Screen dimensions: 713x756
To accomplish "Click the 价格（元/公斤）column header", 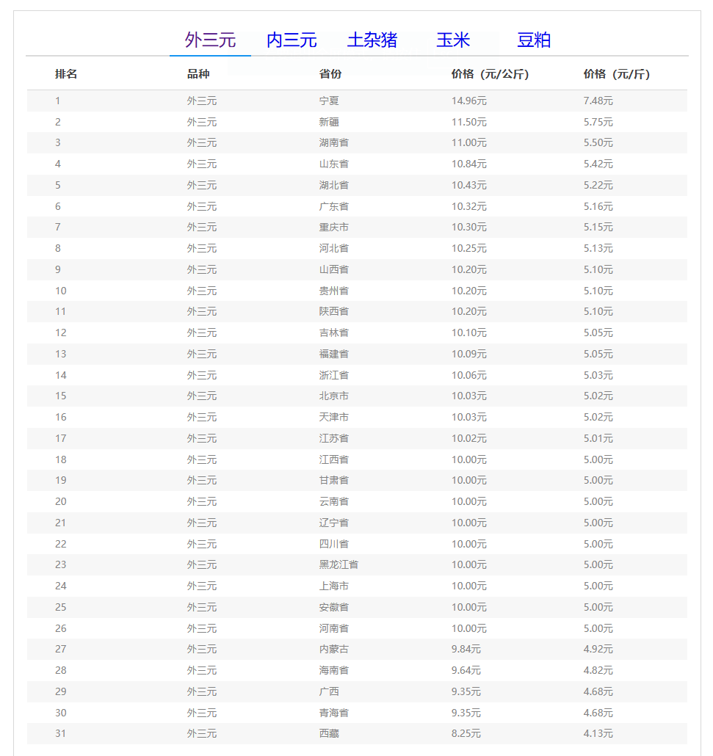I will pos(490,74).
